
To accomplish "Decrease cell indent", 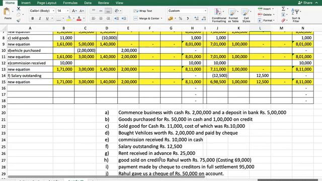I will pyautogui.click(x=117, y=19).
